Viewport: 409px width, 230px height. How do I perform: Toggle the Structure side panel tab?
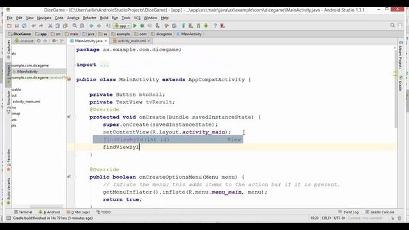[x=8, y=102]
